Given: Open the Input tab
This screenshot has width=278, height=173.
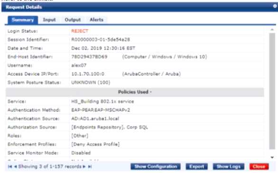Looking at the screenshot, I should point(49,20).
